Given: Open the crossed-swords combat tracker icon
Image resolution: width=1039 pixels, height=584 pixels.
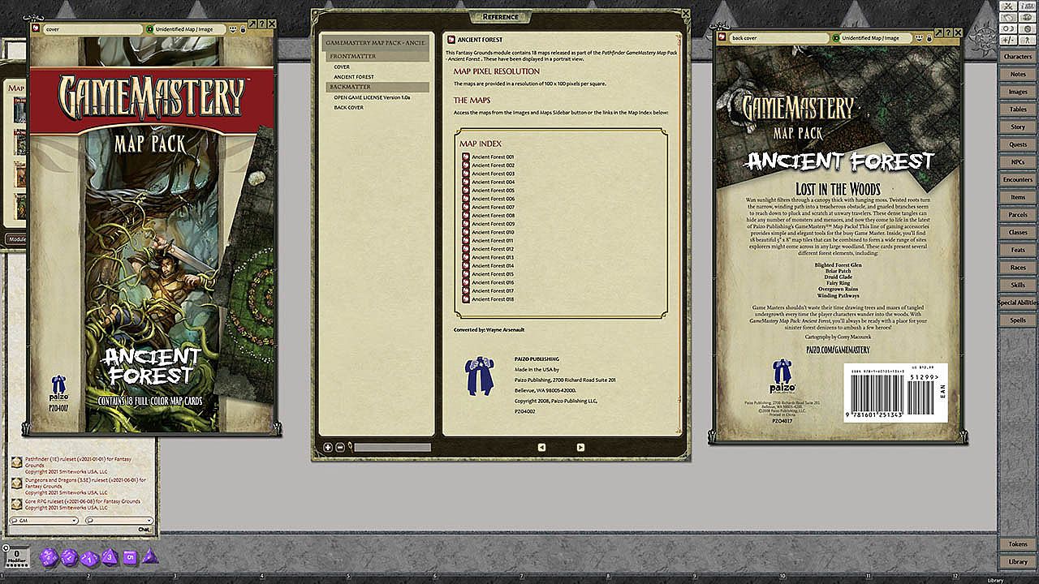Looking at the screenshot, I should [x=1008, y=6].
